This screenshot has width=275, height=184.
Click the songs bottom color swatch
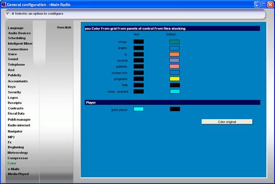[174, 42]
